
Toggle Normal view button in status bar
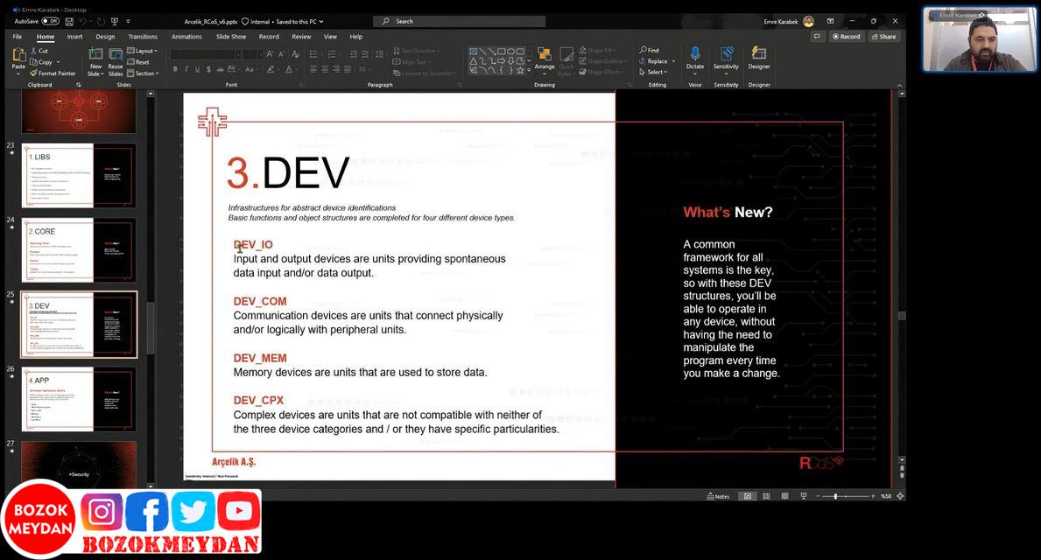747,496
